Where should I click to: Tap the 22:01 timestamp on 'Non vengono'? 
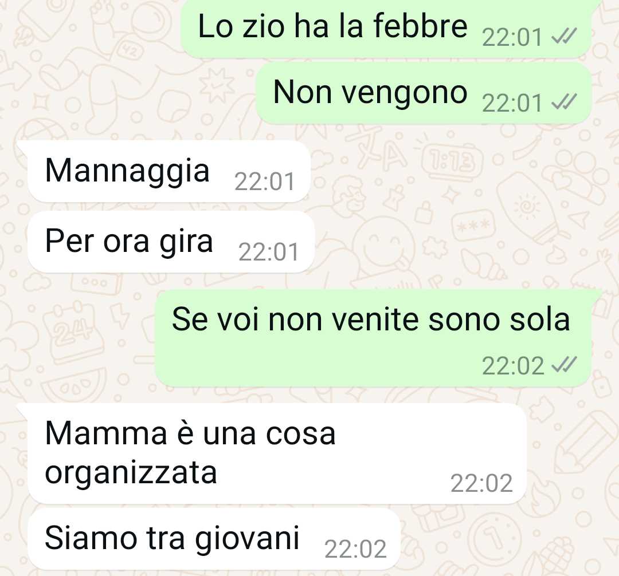tap(512, 103)
